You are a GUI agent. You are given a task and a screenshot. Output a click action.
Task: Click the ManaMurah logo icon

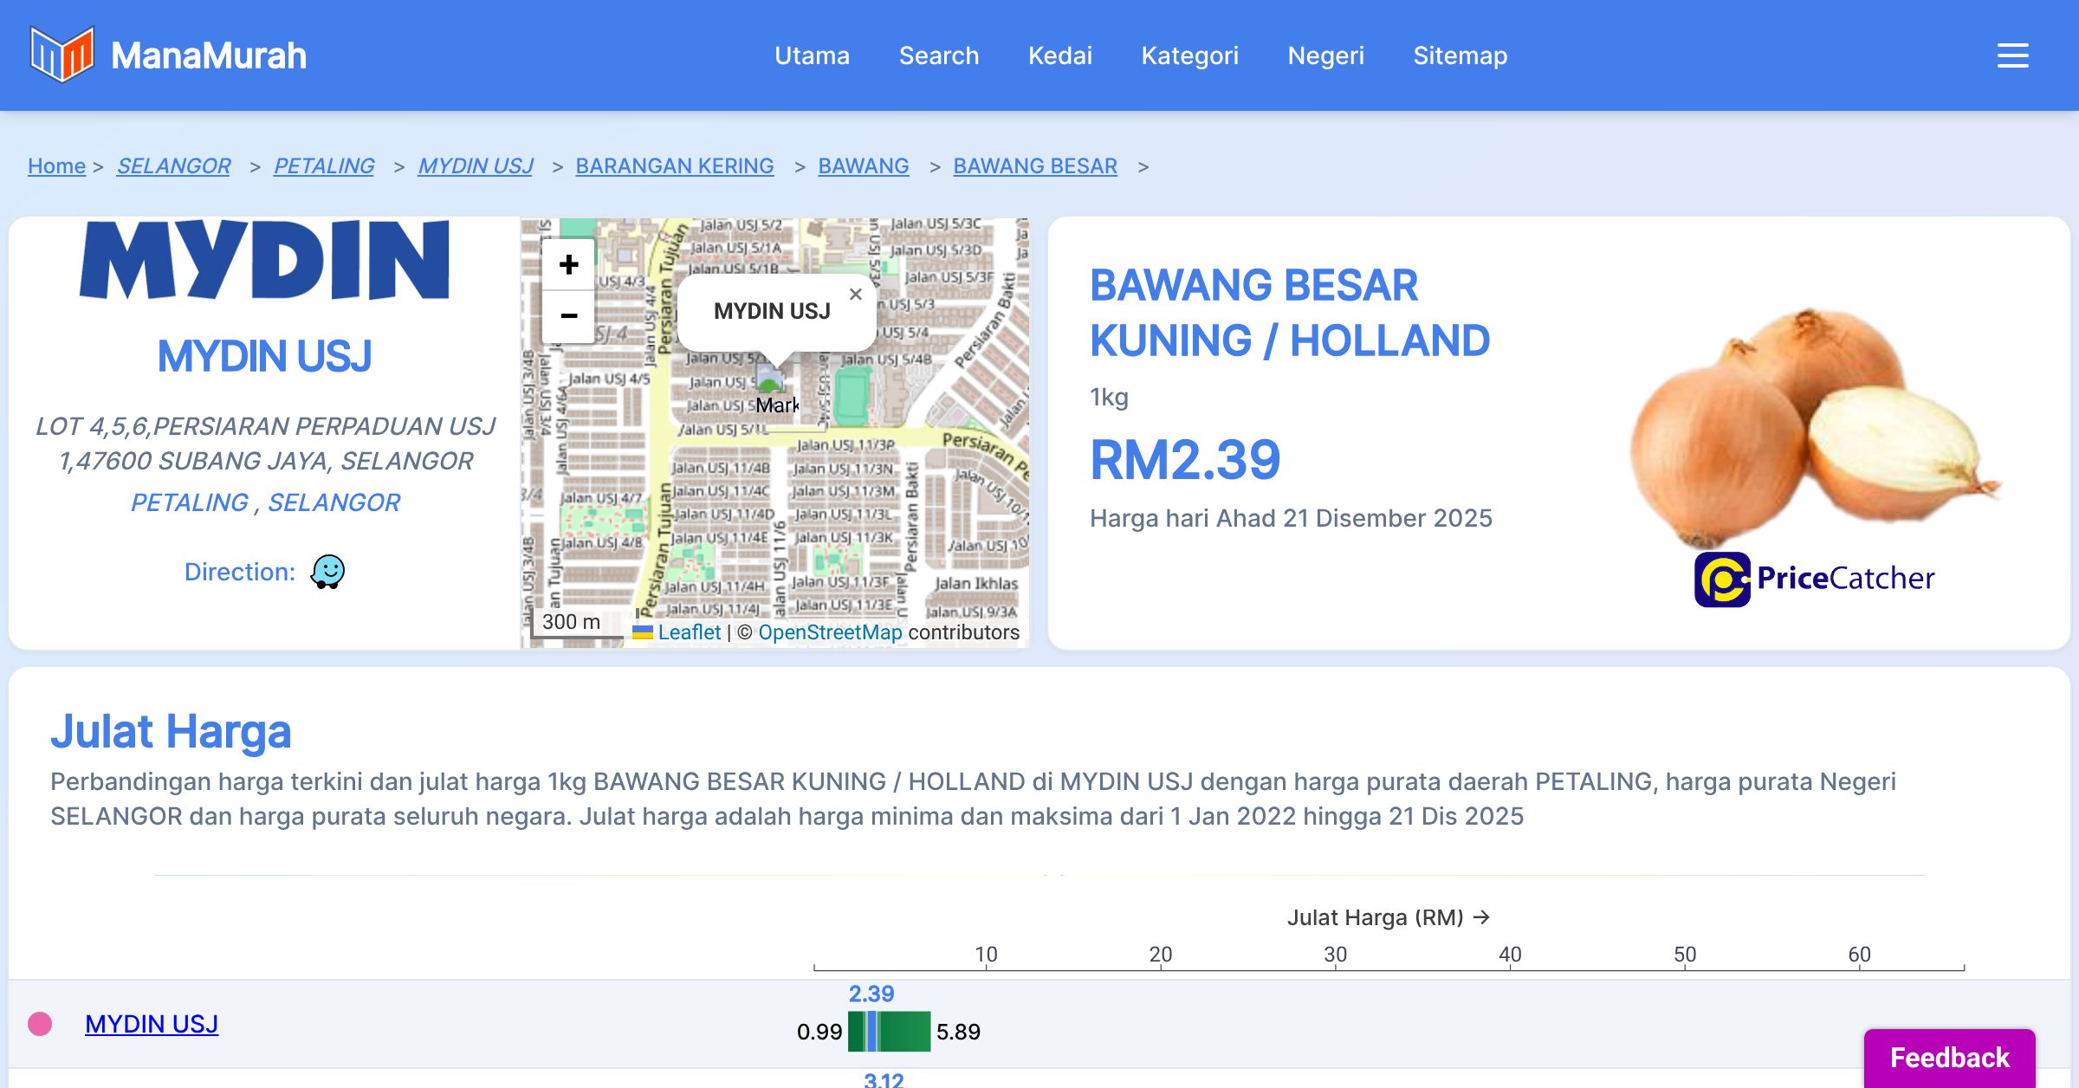tap(62, 55)
